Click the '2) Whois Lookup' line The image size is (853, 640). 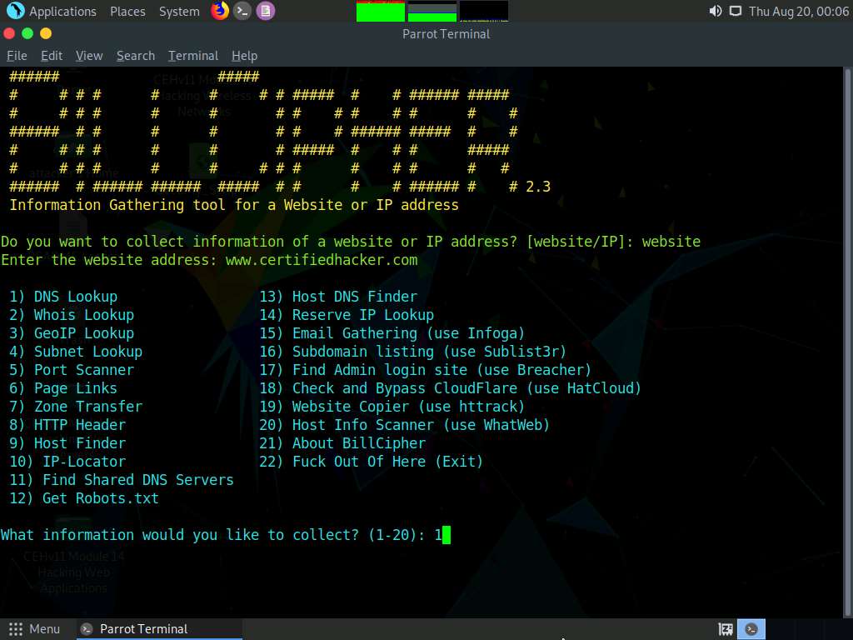[72, 315]
